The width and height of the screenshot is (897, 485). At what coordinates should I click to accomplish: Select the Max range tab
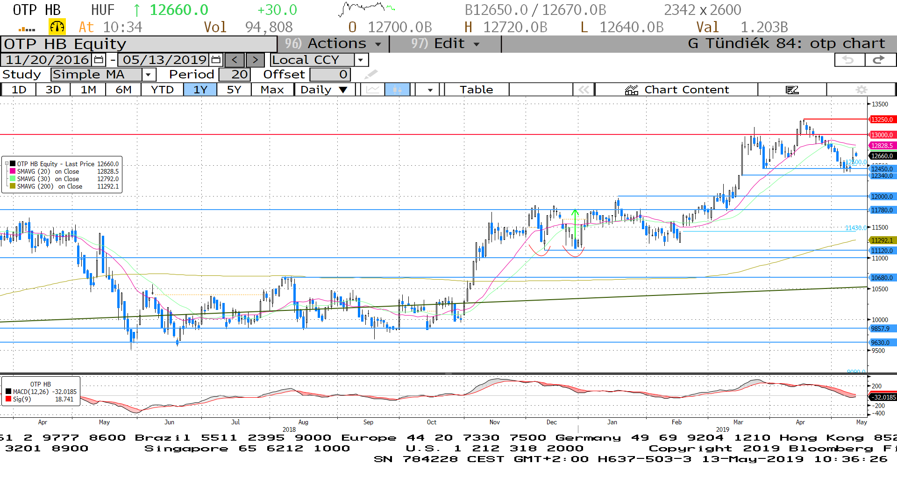point(272,90)
